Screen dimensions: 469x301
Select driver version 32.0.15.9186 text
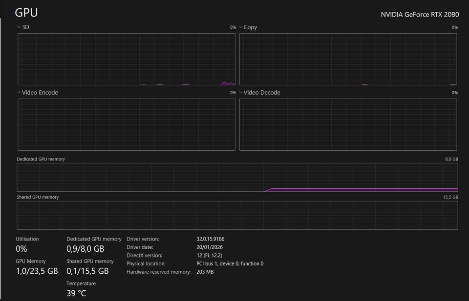pyautogui.click(x=210, y=239)
